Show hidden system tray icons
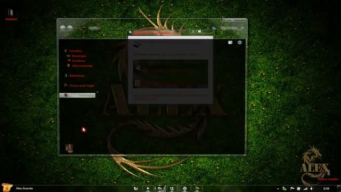Image resolution: width=341 pixels, height=192 pixels. pyautogui.click(x=278, y=189)
